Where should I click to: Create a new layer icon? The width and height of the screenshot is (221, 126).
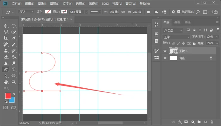click(x=205, y=122)
